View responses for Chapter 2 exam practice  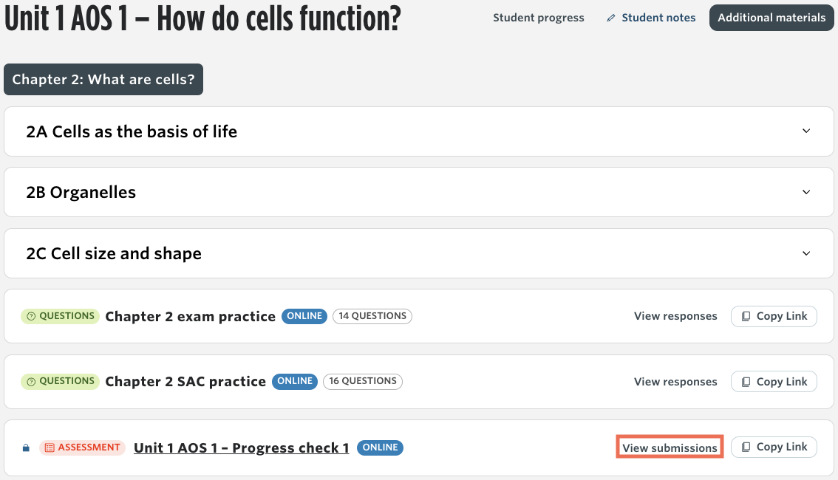(x=675, y=316)
